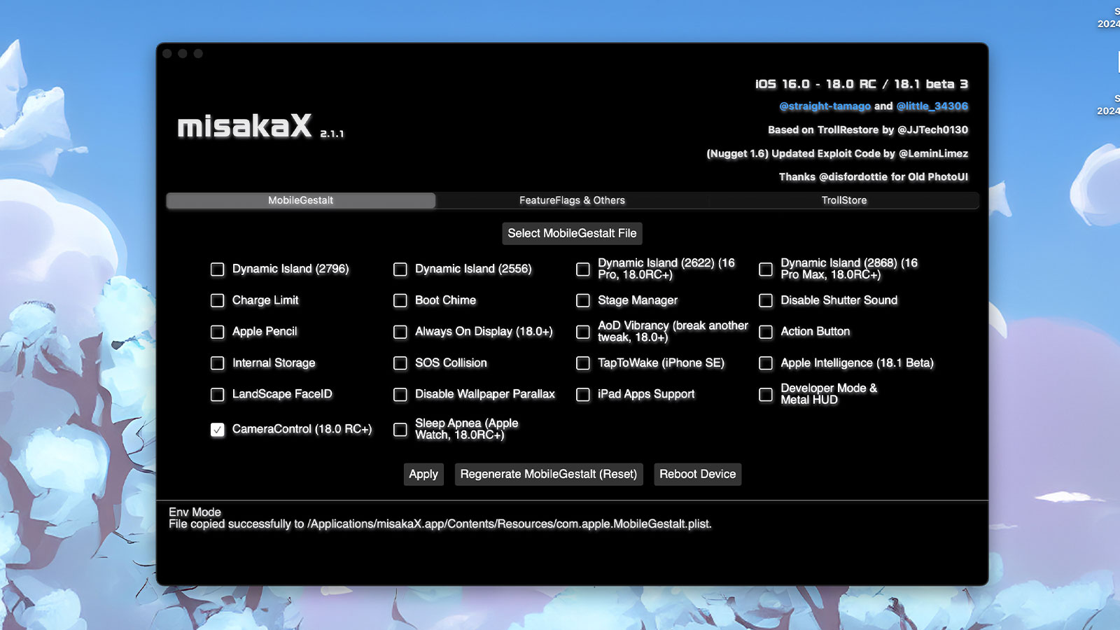Uncheck CameraControl (18.0 RC+) checkbox
This screenshot has width=1120, height=630.
pos(218,430)
